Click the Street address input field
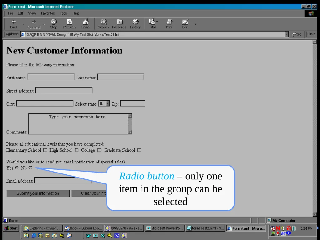Viewport: 320px width, 240px height. [64, 90]
